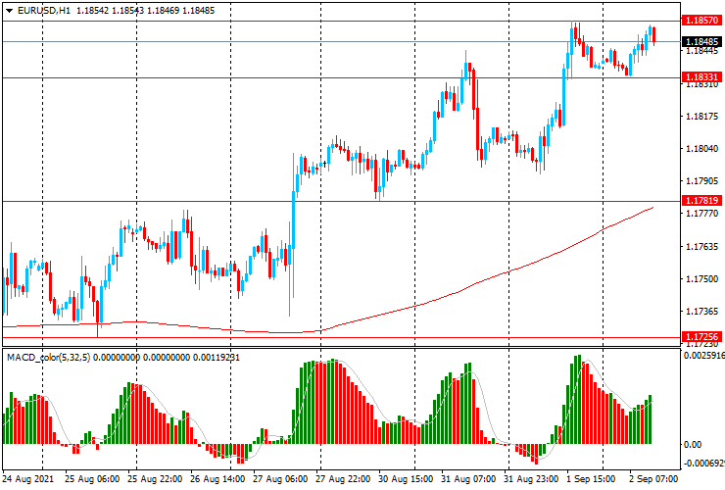Click the 25 Aug 06:00 time label
The width and height of the screenshot is (725, 490).
tap(92, 479)
